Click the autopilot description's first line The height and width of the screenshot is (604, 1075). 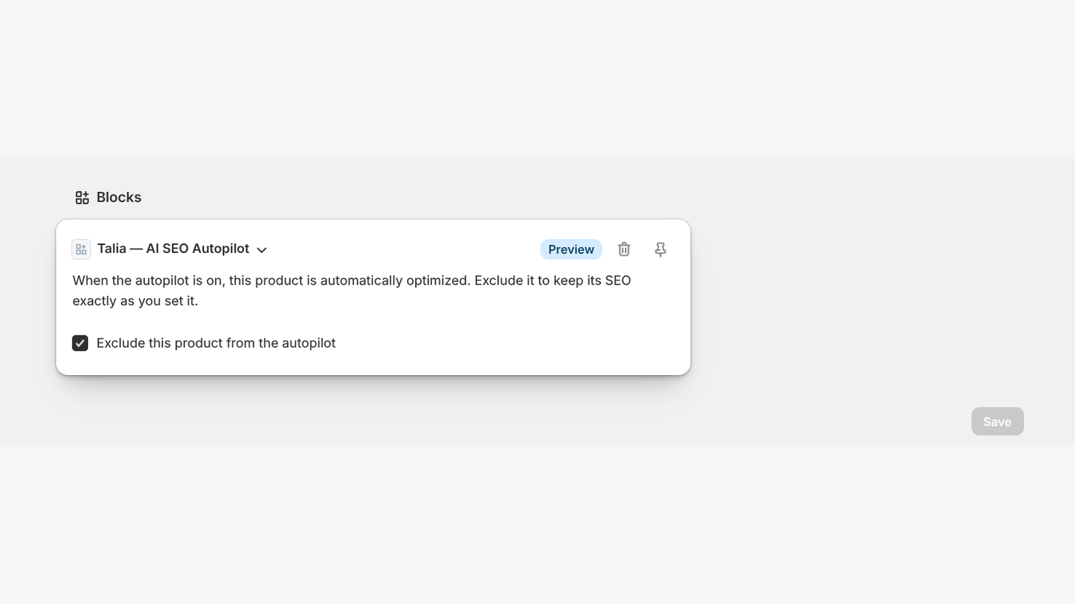351,281
